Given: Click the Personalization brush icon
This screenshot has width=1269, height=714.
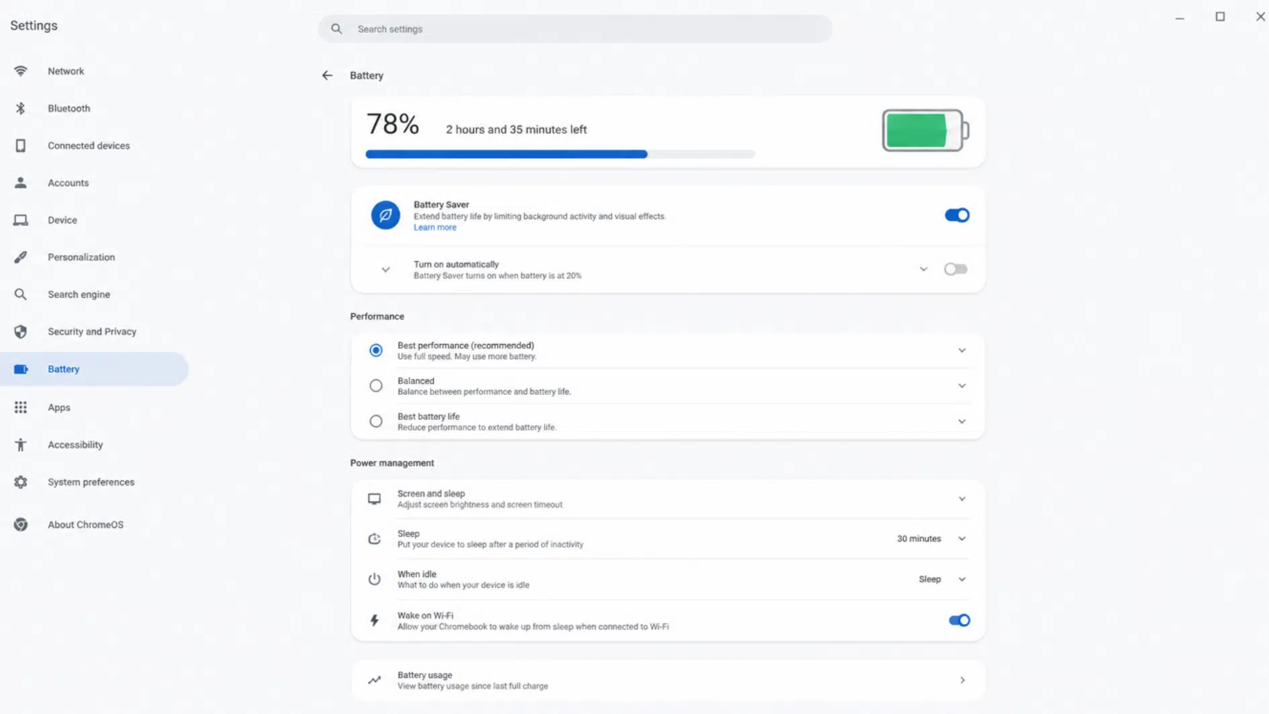Looking at the screenshot, I should point(21,257).
